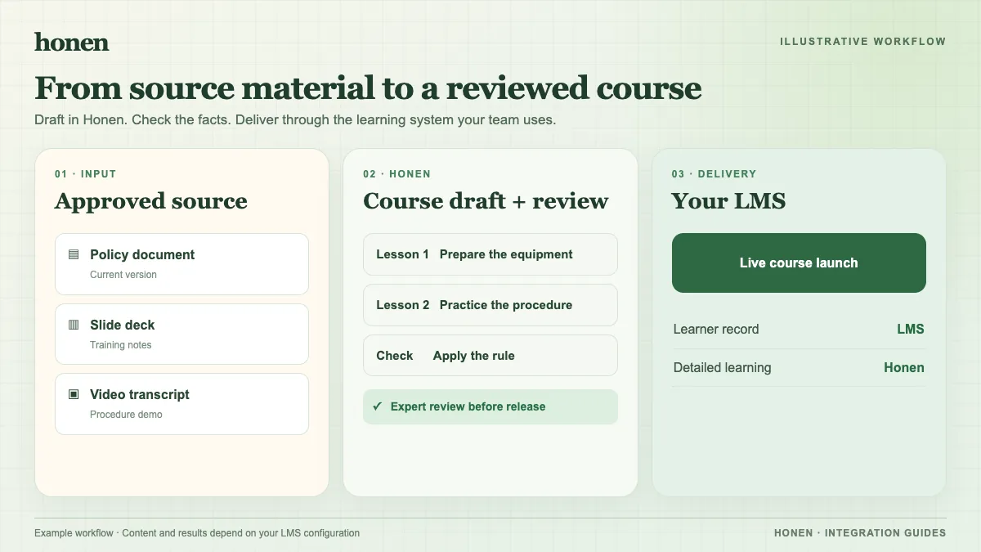The height and width of the screenshot is (552, 981).
Task: Select Lesson 1 Prepare the equipment
Action: [490, 254]
